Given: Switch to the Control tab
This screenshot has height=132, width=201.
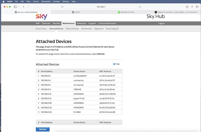Looking at the screenshot, I should click(76, 12).
